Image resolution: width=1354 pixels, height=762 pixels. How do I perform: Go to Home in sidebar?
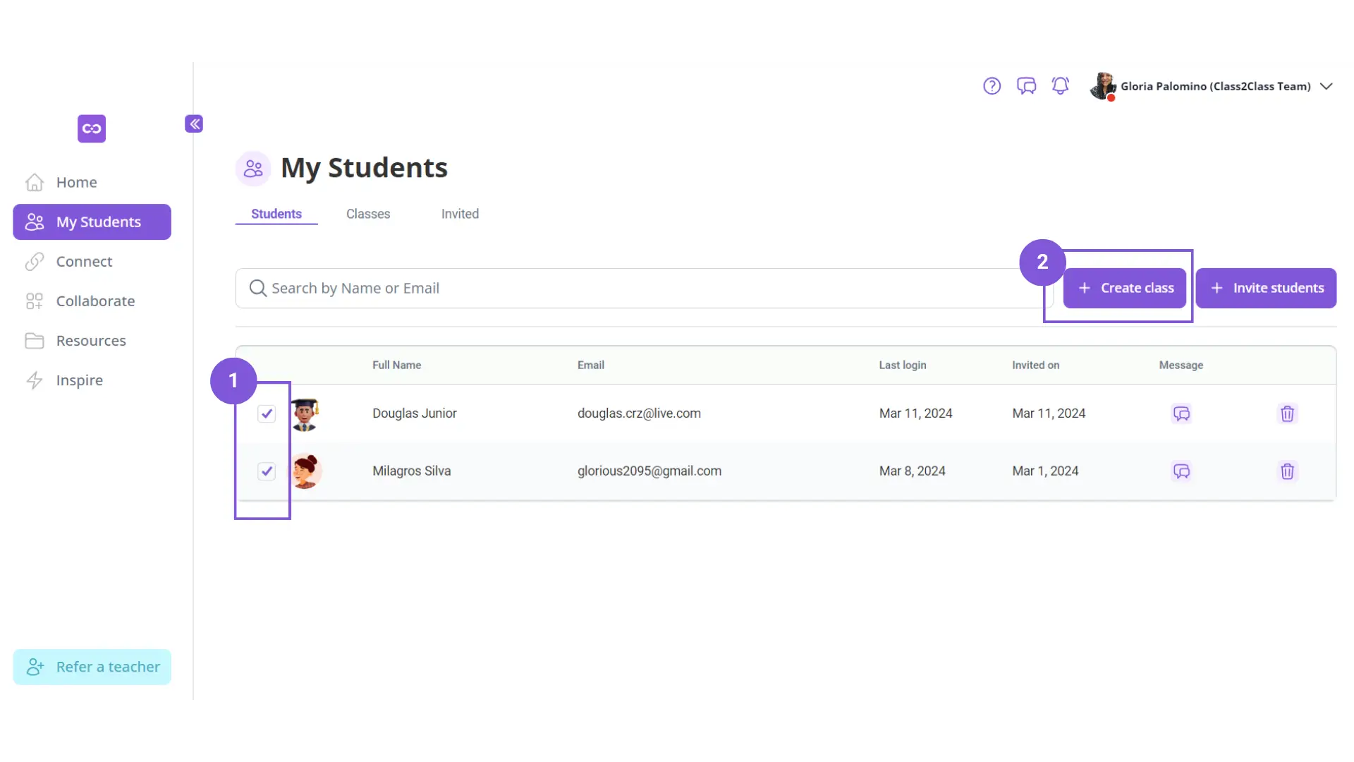[92, 182]
